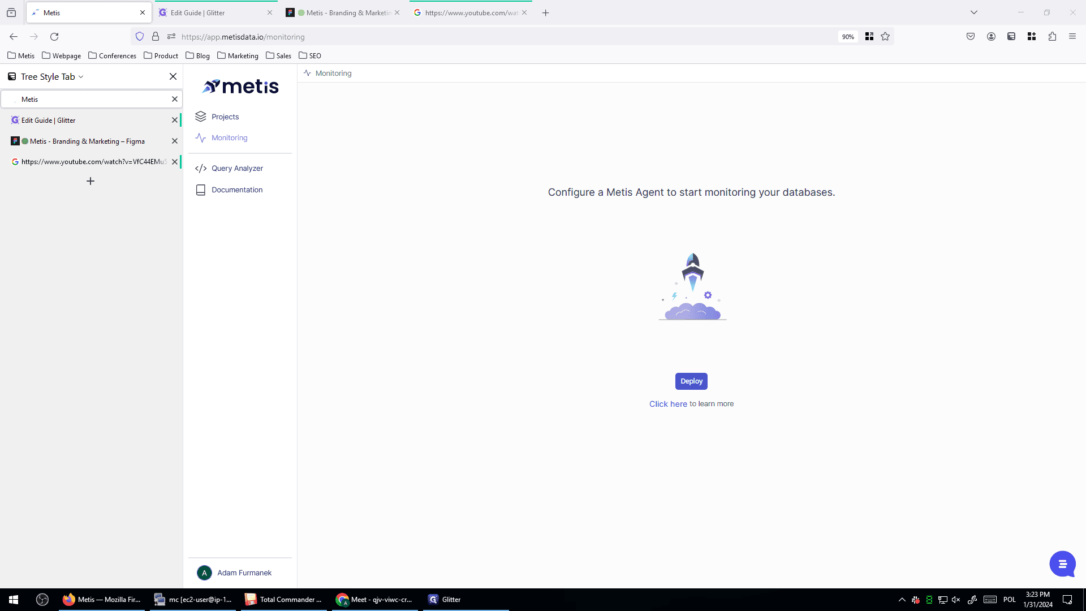
Task: Click the muted volume tray icon
Action: pos(956,600)
